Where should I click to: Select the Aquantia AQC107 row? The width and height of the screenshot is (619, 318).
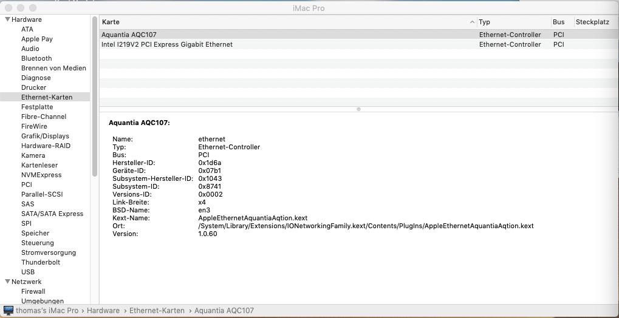[x=358, y=35]
